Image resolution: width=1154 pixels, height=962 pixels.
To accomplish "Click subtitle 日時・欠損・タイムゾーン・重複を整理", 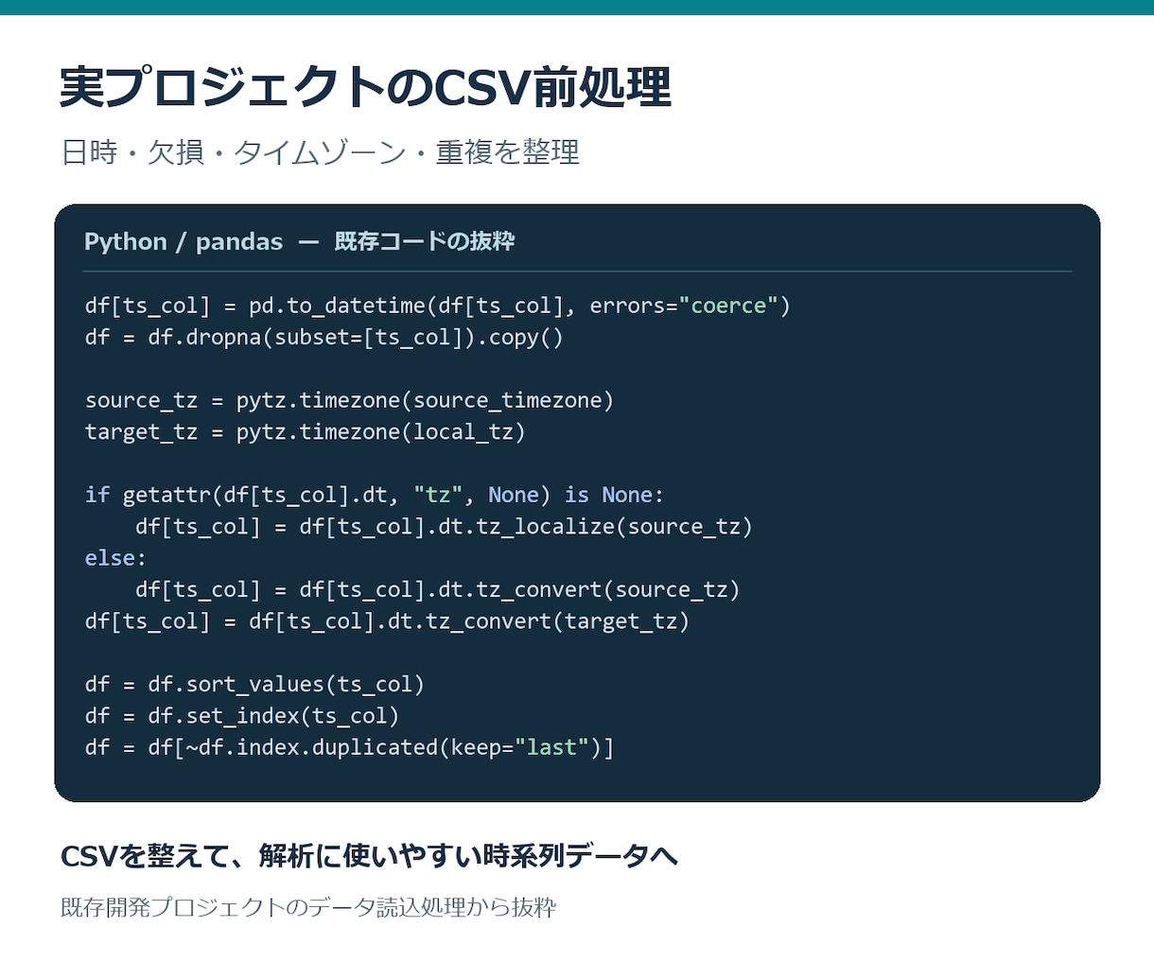I will pos(321,152).
